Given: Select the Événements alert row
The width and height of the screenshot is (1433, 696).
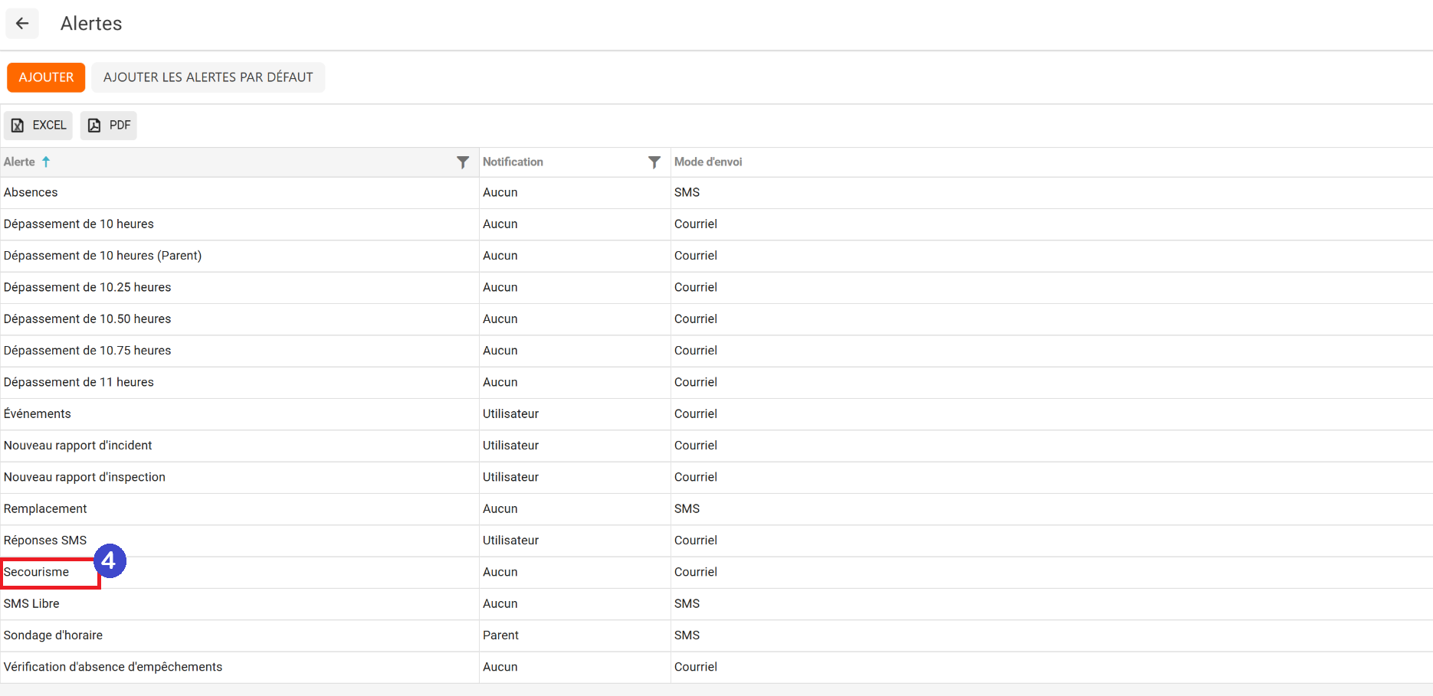Looking at the screenshot, I should click(38, 413).
